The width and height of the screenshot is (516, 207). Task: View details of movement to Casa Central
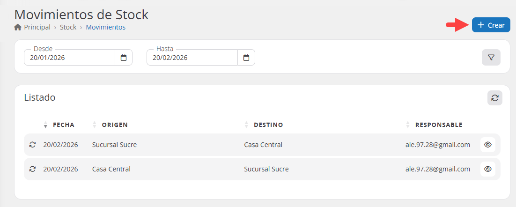[487, 145]
